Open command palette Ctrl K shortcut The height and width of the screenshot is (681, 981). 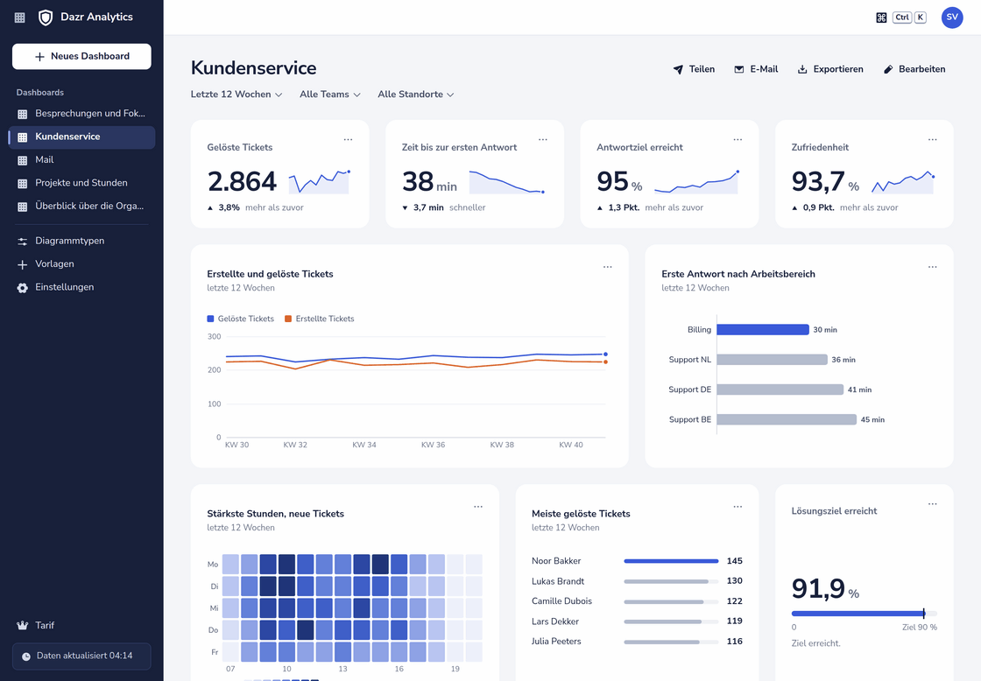point(901,18)
